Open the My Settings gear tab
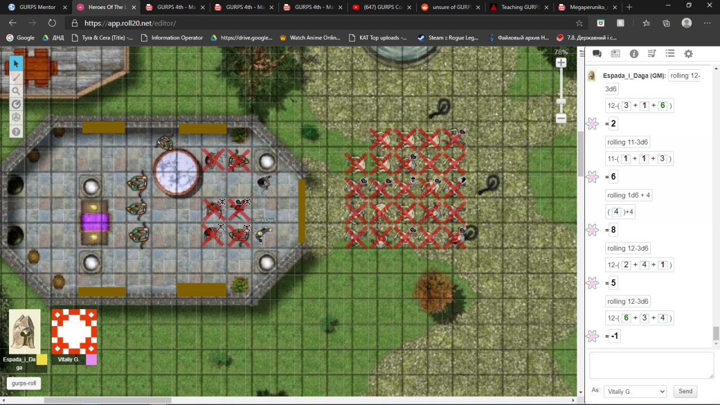720x405 pixels. pos(688,54)
